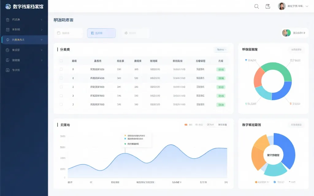Select the first document icon in the sidebar menu
The height and width of the screenshot is (196, 314).
coord(8,19)
